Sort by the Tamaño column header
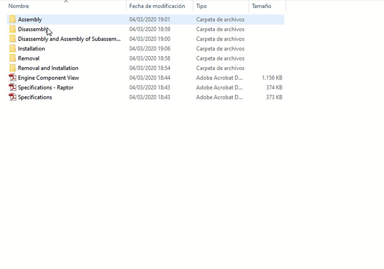The width and height of the screenshot is (384, 269). (x=261, y=6)
